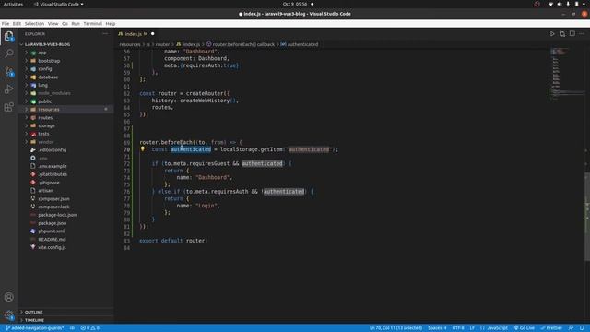Open composer.json file
Screen dimensions: 590x332
(53, 199)
